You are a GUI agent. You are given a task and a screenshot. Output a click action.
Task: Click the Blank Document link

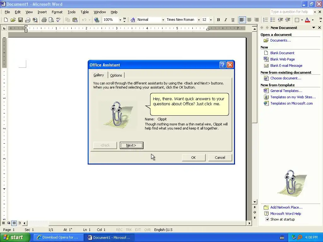pos(282,53)
